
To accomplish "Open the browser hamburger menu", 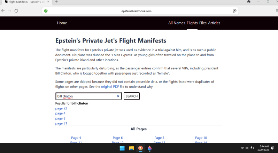I will tap(276, 11).
